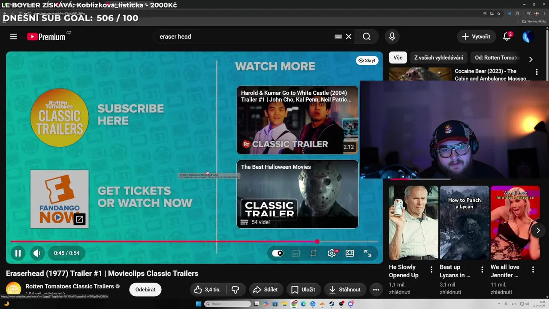
Task: Open the browser extensions puzzle icon
Action: [x=517, y=14]
